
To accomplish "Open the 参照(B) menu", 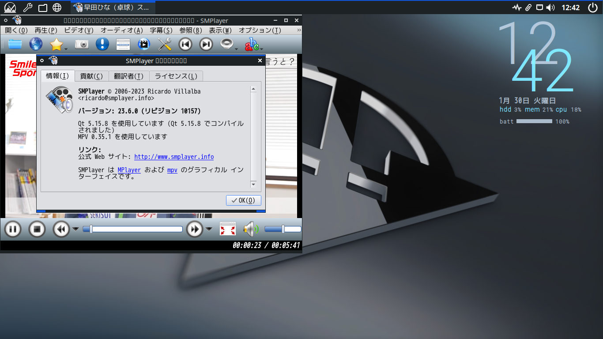I will pyautogui.click(x=191, y=30).
